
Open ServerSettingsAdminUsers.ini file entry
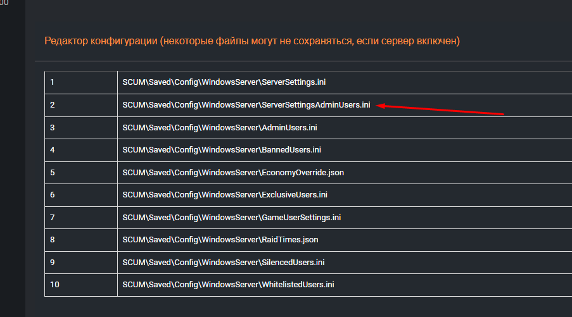[x=246, y=105]
